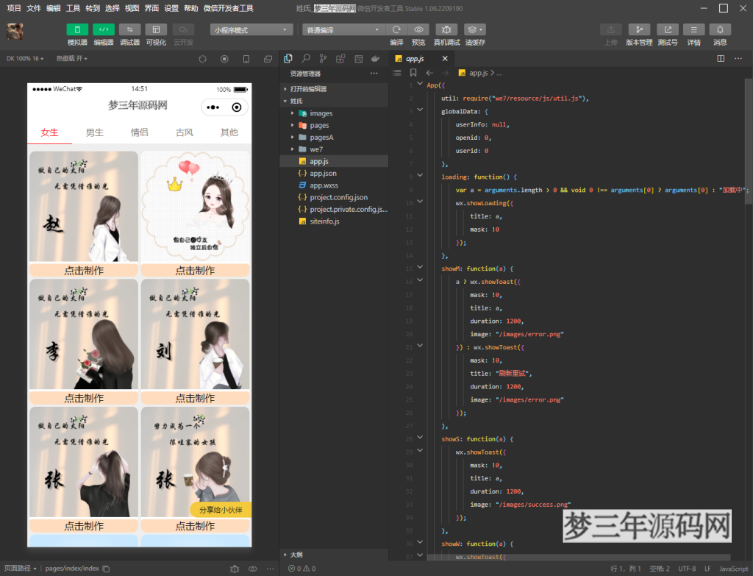Expand the 大纲 outline section
Viewport: 753px width, 576px height.
coord(296,555)
